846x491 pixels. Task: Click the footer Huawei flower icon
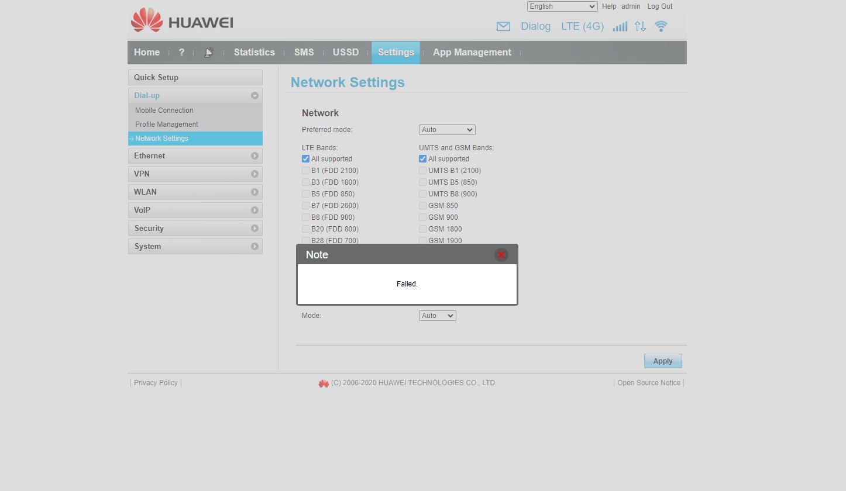point(324,383)
